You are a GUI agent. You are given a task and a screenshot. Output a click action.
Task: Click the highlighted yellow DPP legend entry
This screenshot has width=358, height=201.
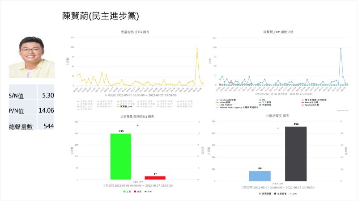(x=124, y=107)
